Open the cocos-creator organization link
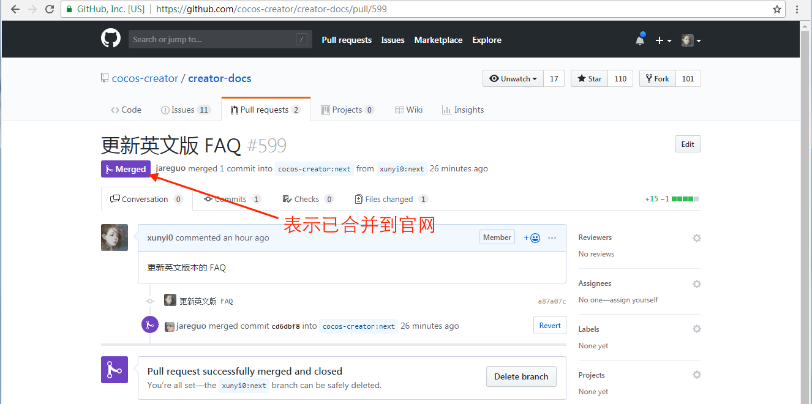812x404 pixels. pos(145,78)
